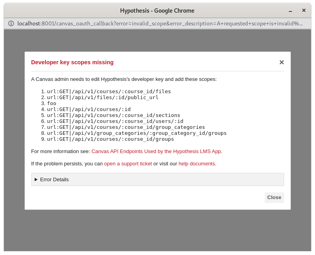Open the support ticket link
The height and width of the screenshot is (255, 315).
[128, 164]
